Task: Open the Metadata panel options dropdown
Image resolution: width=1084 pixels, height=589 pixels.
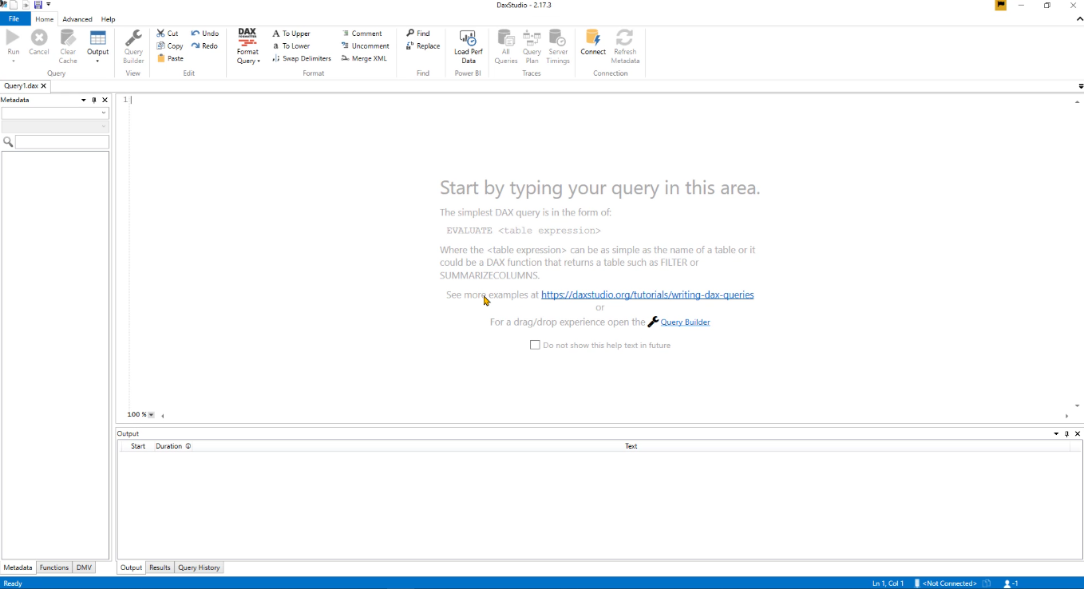Action: point(84,101)
